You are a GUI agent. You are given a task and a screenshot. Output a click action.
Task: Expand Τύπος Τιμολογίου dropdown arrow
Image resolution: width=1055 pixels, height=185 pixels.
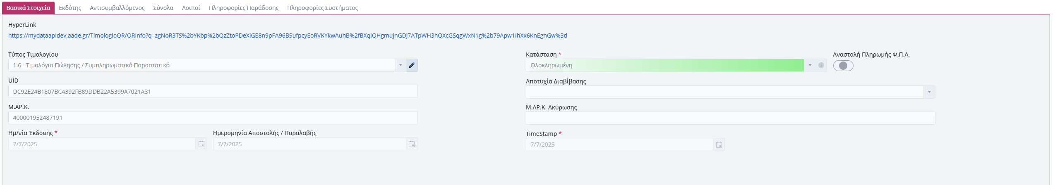tap(400, 65)
